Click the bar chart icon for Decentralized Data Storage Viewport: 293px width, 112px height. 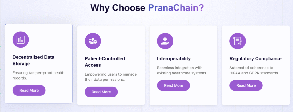21,39
